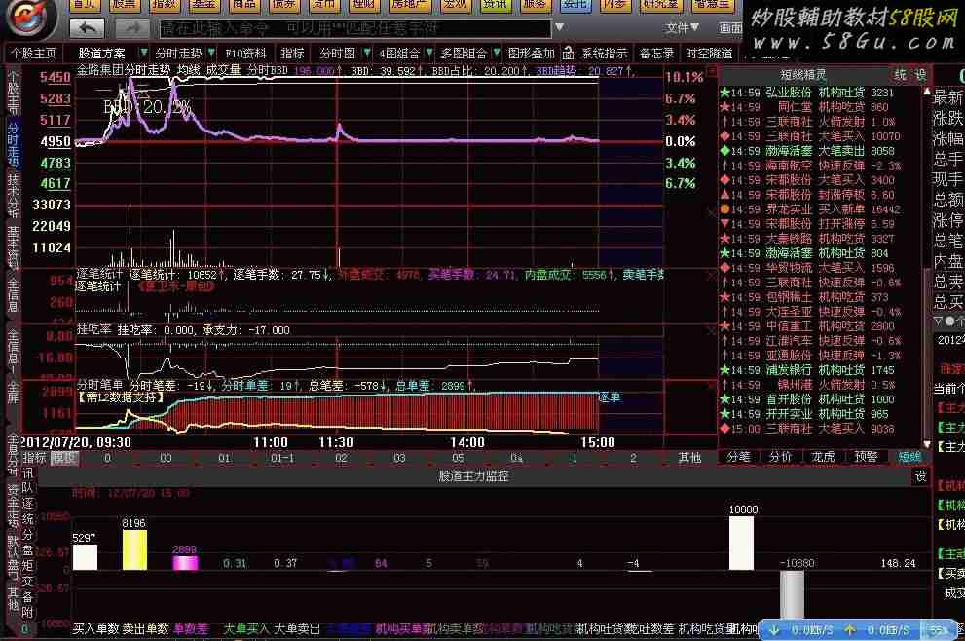This screenshot has height=641, width=965.
Task: Select the 图形叠加 toolbar item
Action: pos(531,54)
